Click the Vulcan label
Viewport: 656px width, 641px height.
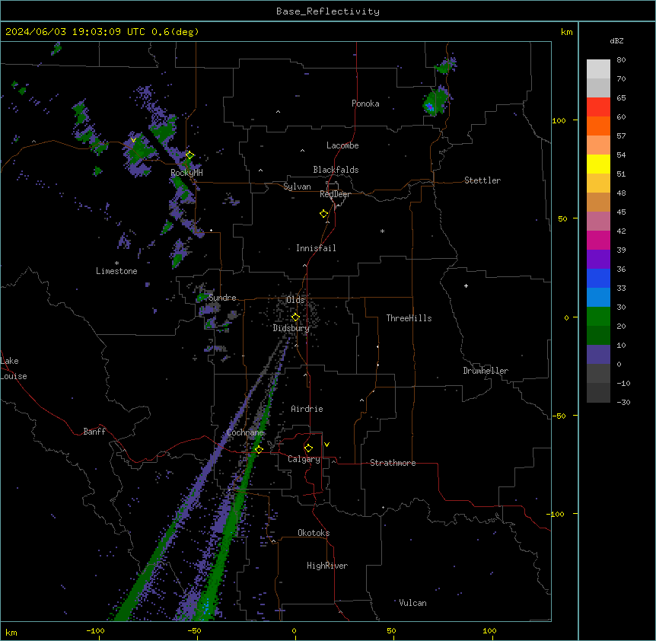point(413,603)
